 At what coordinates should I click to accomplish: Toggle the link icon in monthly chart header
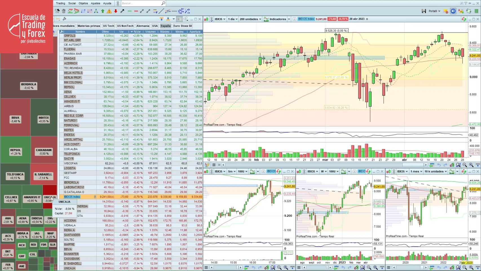click(x=394, y=171)
